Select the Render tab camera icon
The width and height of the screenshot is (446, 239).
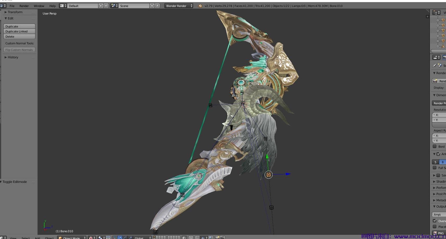pos(444,57)
